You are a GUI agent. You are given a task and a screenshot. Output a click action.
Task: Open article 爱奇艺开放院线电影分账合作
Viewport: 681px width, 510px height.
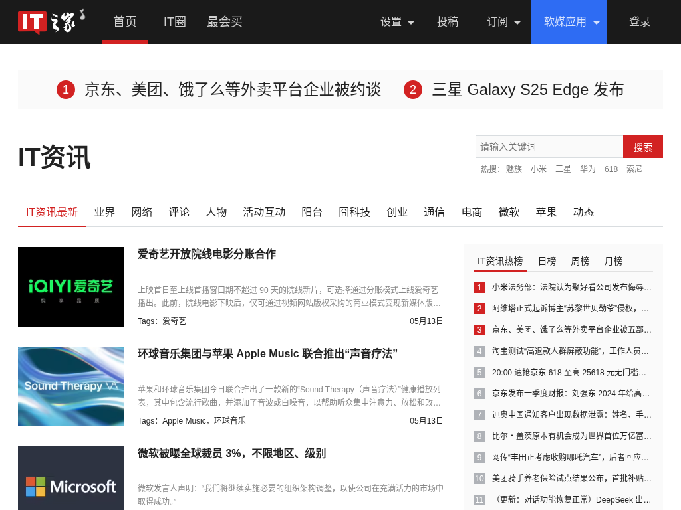[x=207, y=254]
